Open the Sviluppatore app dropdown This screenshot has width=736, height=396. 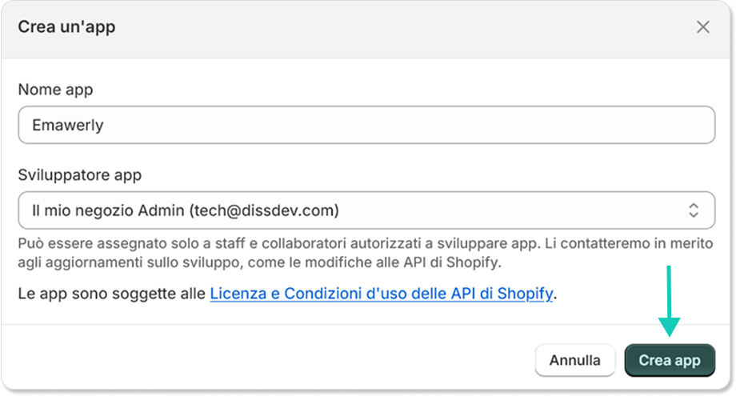(x=366, y=210)
